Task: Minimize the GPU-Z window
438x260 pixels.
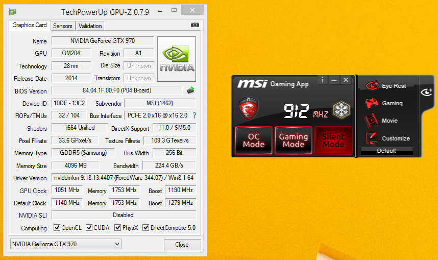Action: coord(160,11)
